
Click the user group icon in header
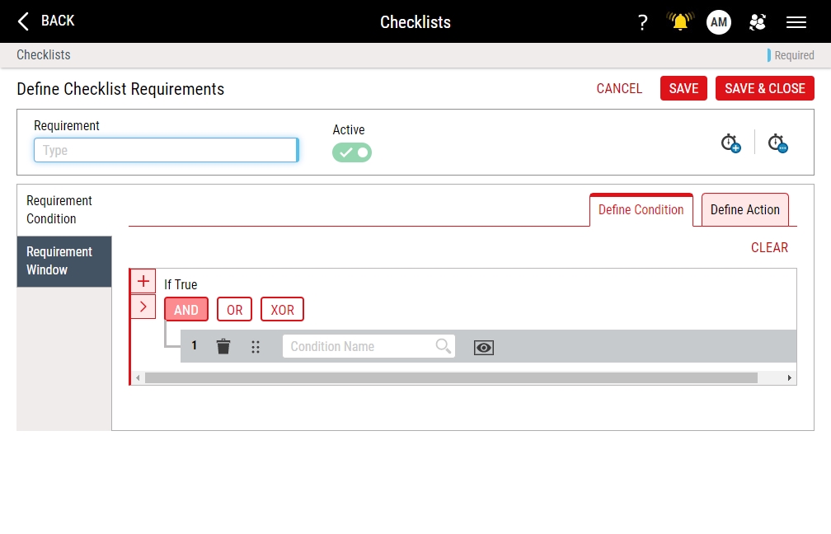[758, 22]
